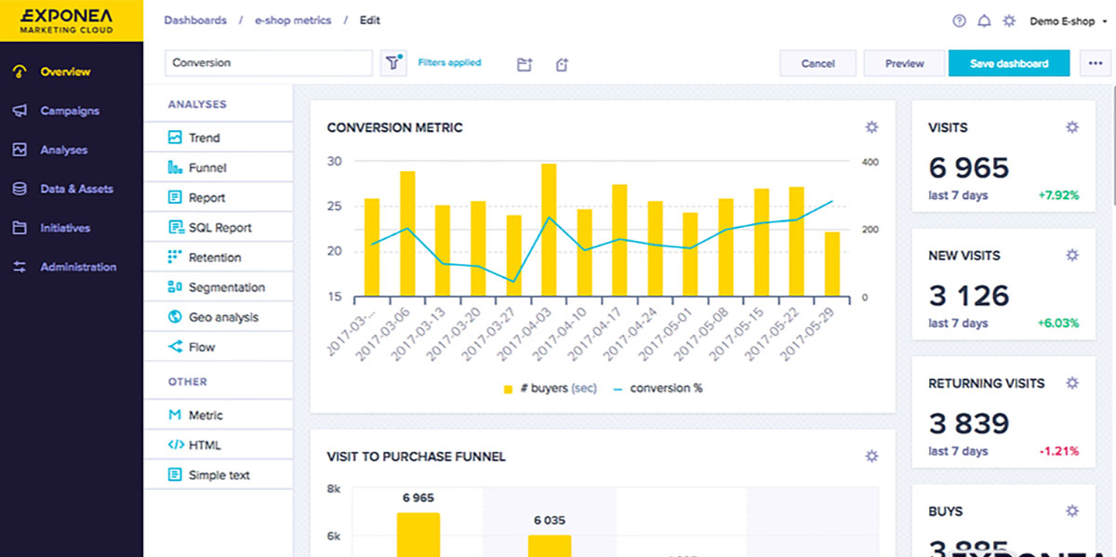
Task: Open the Visits card settings gear
Action: point(1072,127)
